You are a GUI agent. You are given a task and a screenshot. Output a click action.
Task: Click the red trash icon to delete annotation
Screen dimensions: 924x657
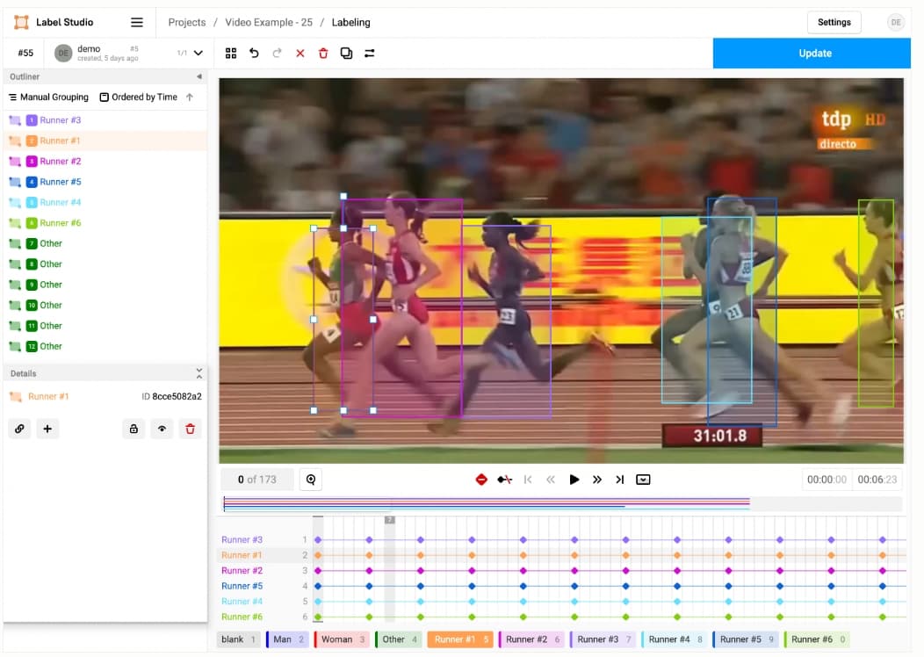coord(323,53)
